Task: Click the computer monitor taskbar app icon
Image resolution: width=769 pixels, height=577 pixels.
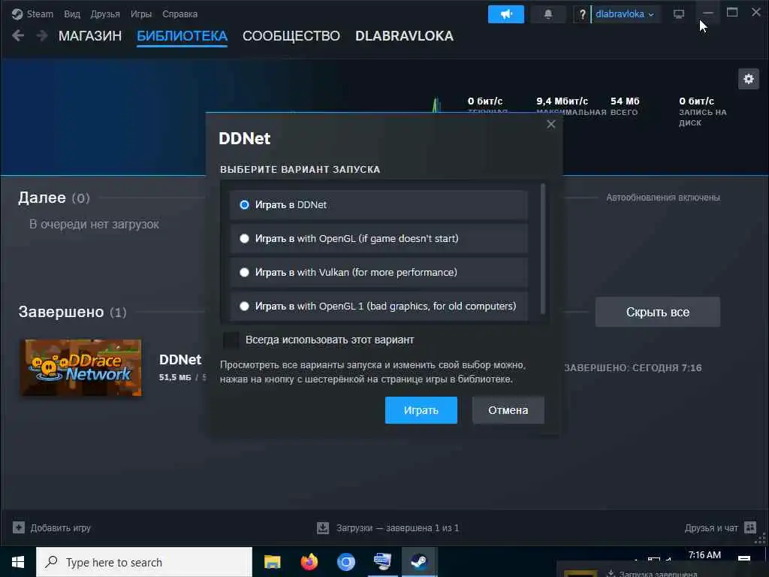Action: click(382, 562)
